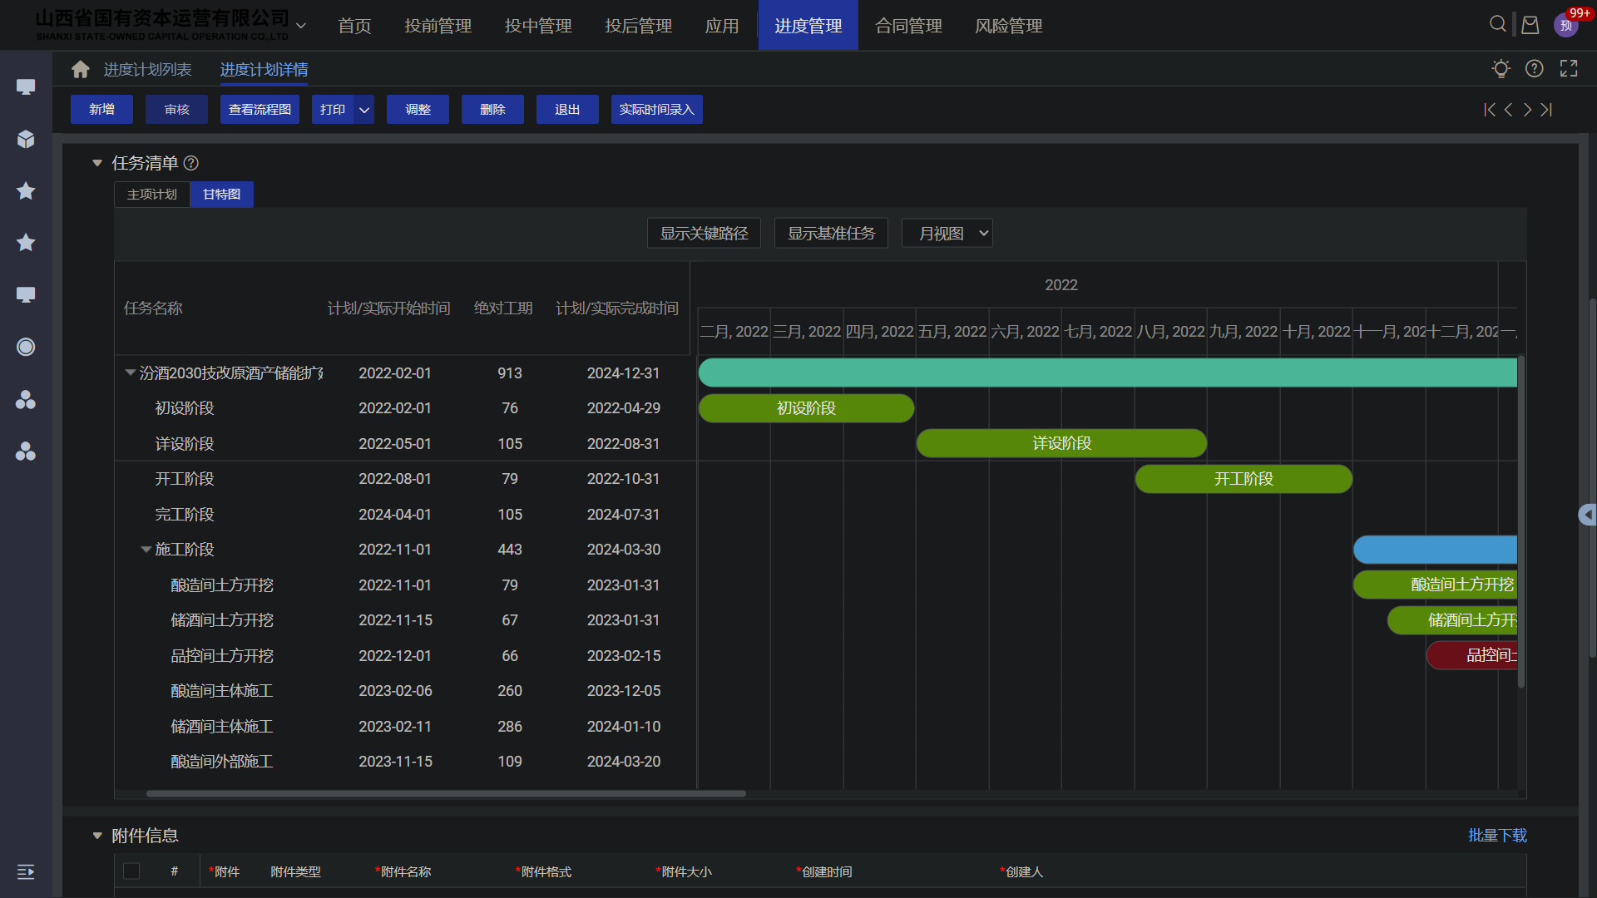Open 合同管理 menu in top navigation
The width and height of the screenshot is (1597, 898).
pos(908,26)
